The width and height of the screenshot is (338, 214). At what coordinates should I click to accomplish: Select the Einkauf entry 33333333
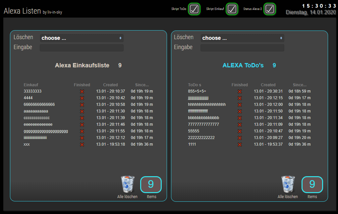tap(32, 91)
